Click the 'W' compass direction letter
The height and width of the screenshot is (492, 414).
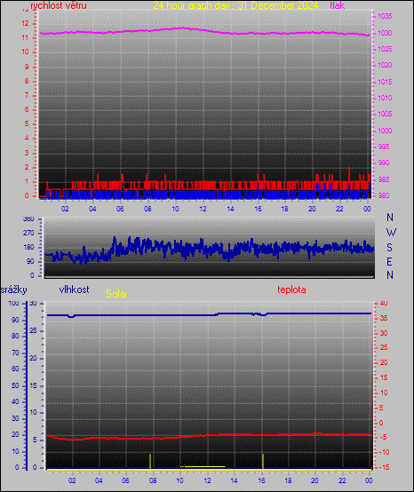coord(391,233)
